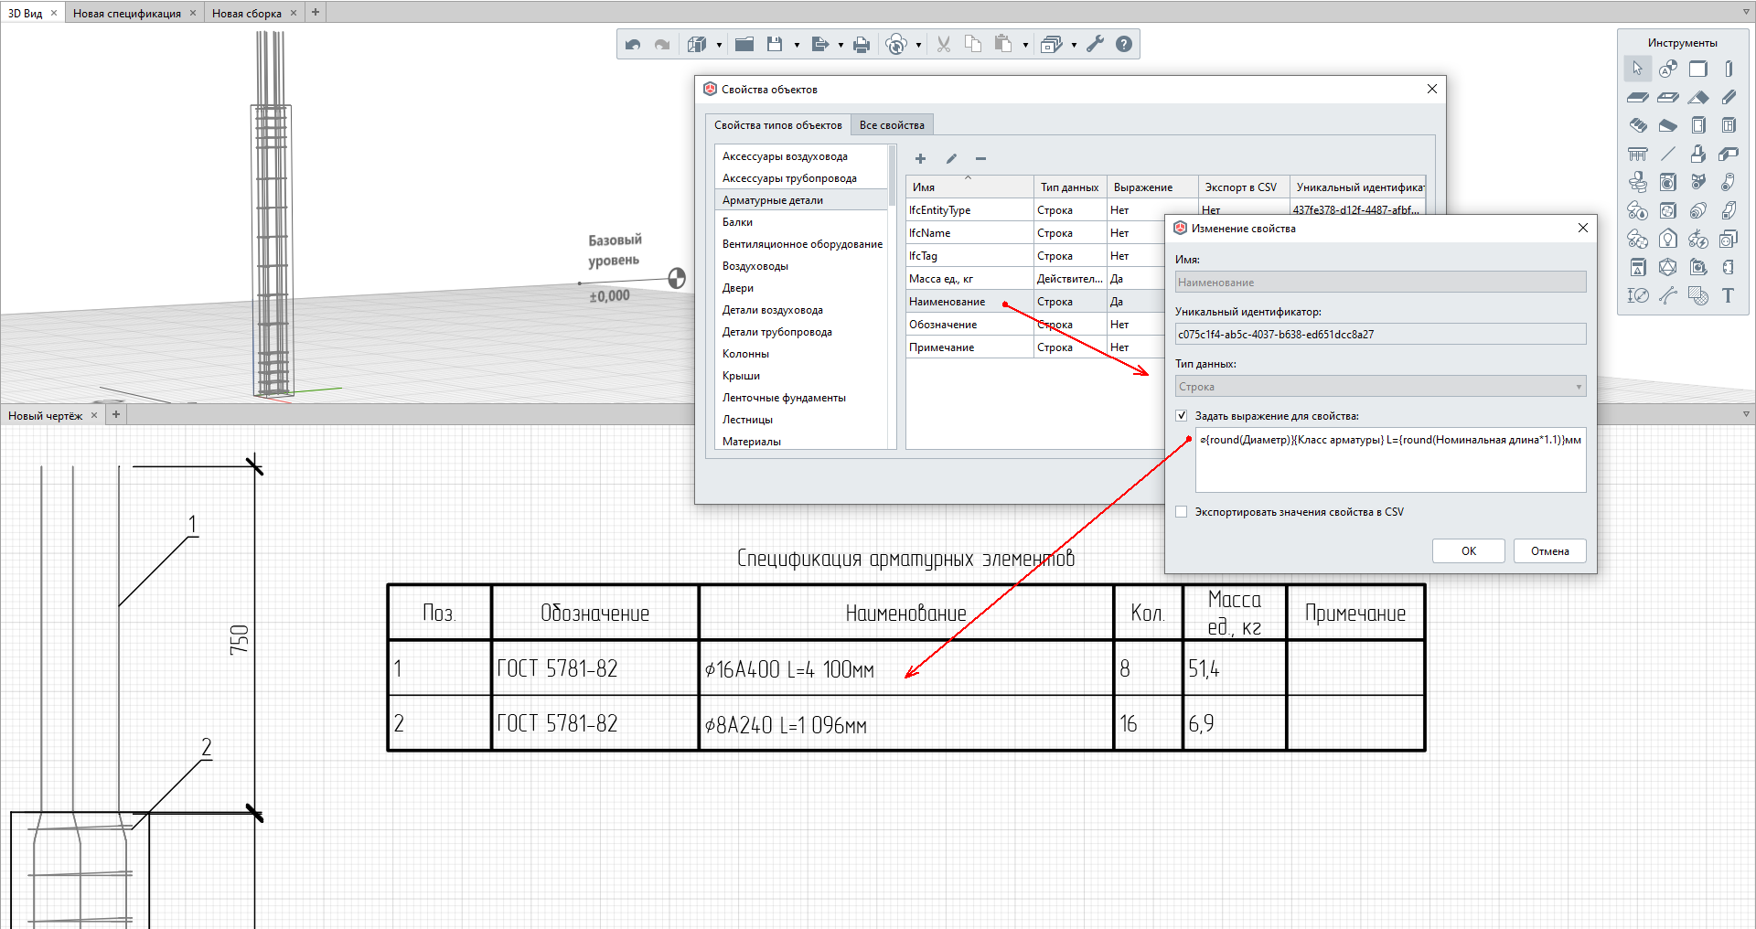Select the Wall tool from the tools panel
The width and height of the screenshot is (1756, 929).
coord(1699,69)
